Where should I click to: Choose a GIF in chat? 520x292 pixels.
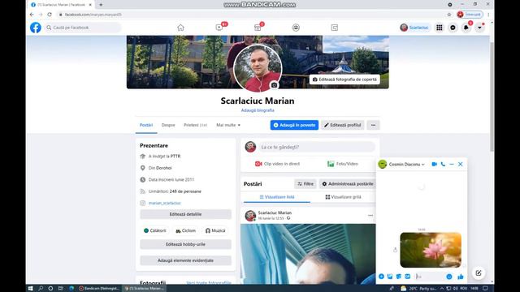click(408, 277)
